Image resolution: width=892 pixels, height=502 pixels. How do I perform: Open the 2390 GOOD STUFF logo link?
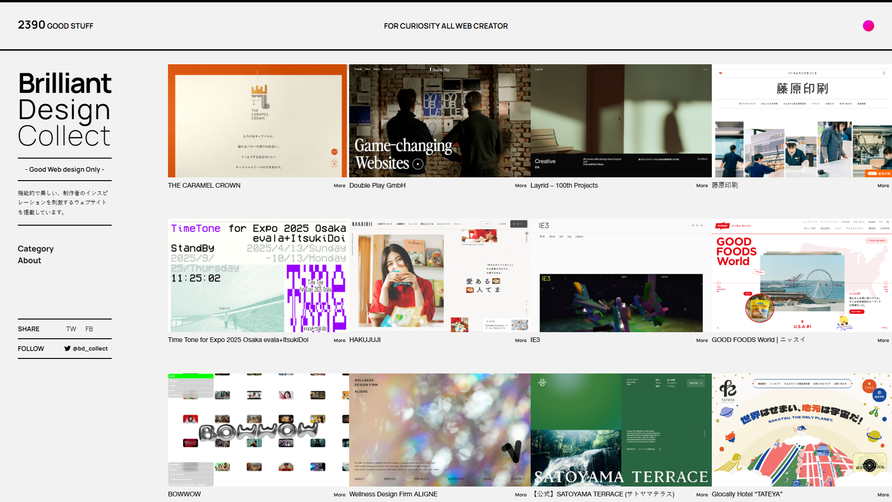[55, 25]
